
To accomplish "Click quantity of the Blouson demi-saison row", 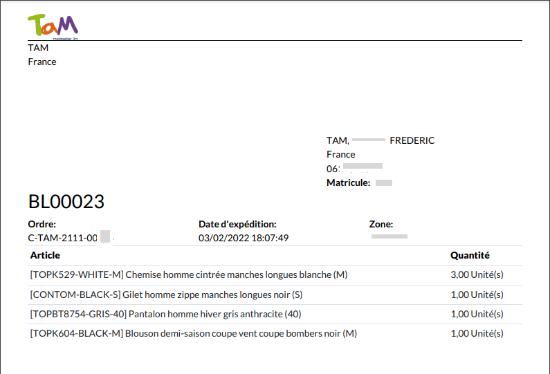I will [477, 333].
